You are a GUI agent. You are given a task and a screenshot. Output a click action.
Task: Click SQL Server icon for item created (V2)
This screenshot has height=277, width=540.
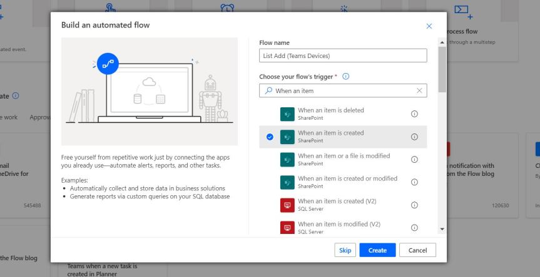tap(287, 205)
